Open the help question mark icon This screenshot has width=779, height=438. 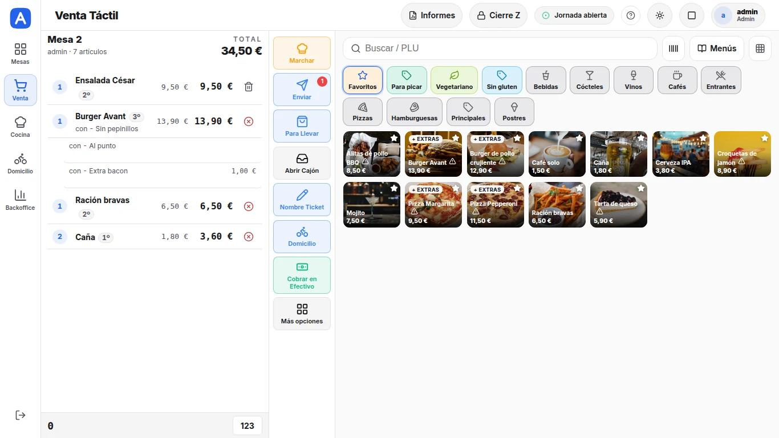click(x=631, y=15)
